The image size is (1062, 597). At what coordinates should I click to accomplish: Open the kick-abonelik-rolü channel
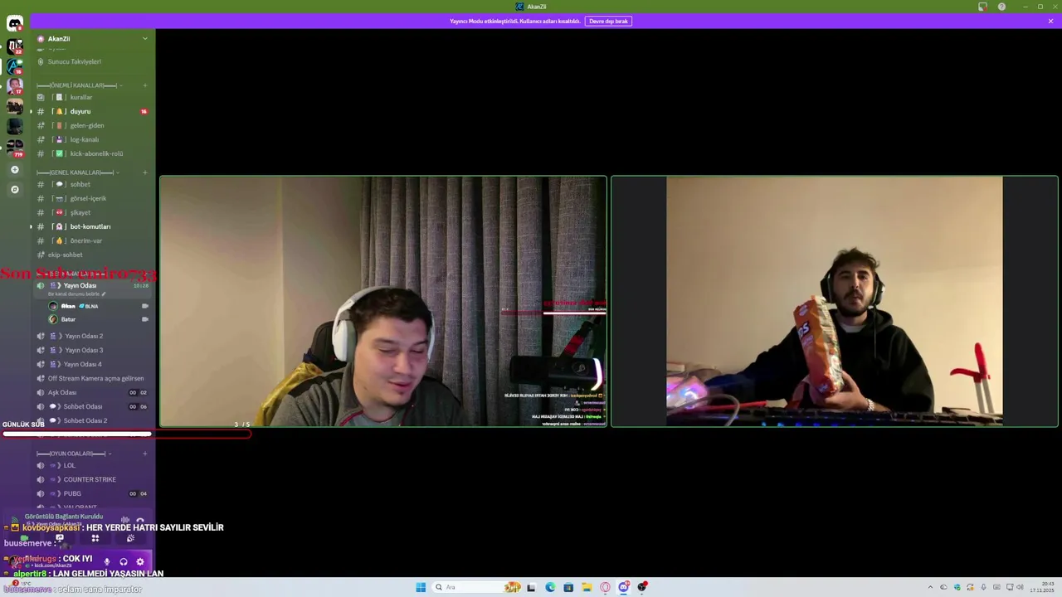point(92,153)
